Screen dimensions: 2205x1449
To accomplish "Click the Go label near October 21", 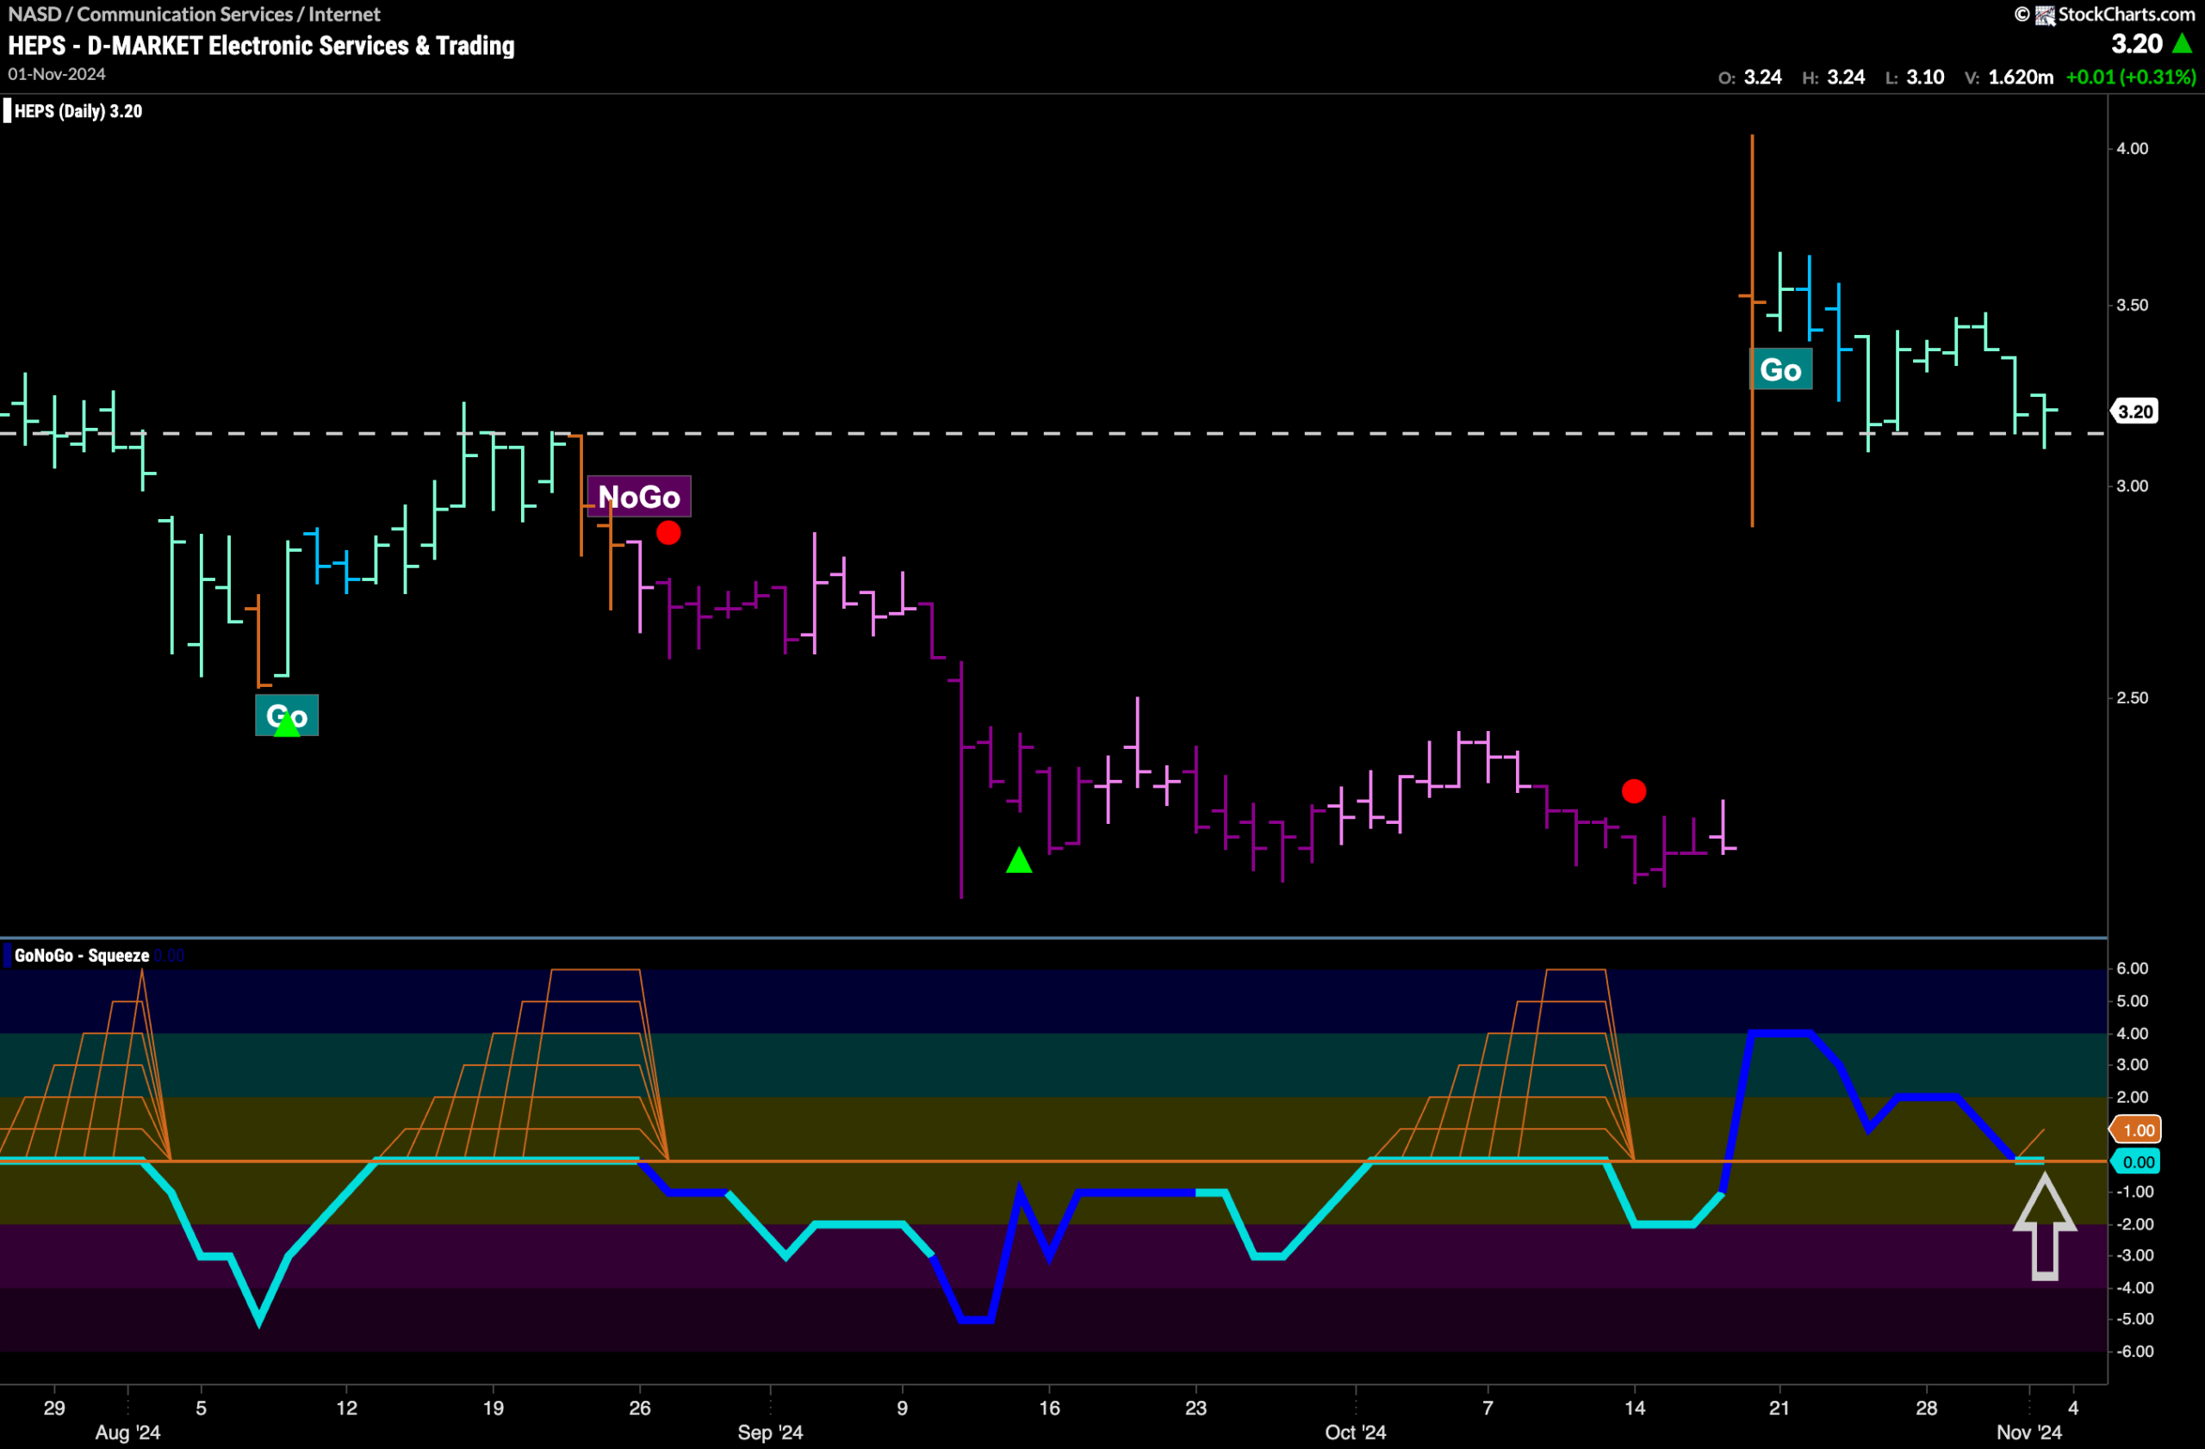I will (1780, 369).
